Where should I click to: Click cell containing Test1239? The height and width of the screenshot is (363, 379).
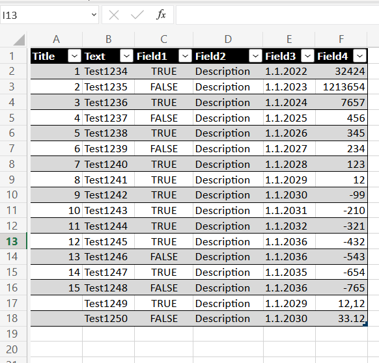pyautogui.click(x=109, y=149)
